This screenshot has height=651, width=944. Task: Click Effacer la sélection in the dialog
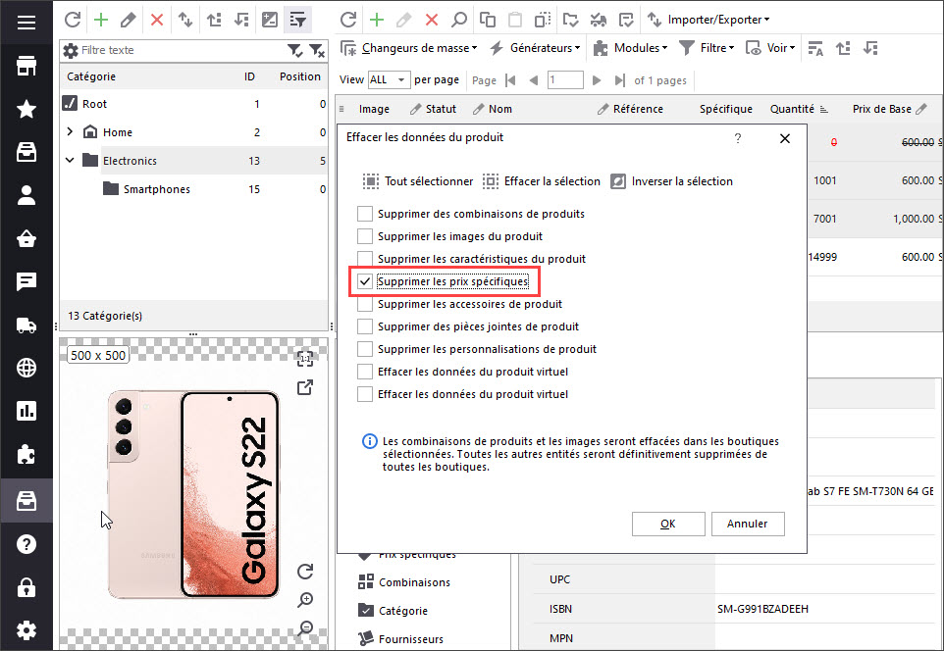click(x=542, y=181)
